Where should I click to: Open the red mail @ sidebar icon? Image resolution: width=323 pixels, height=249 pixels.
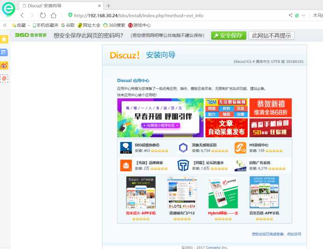[x=4, y=78]
